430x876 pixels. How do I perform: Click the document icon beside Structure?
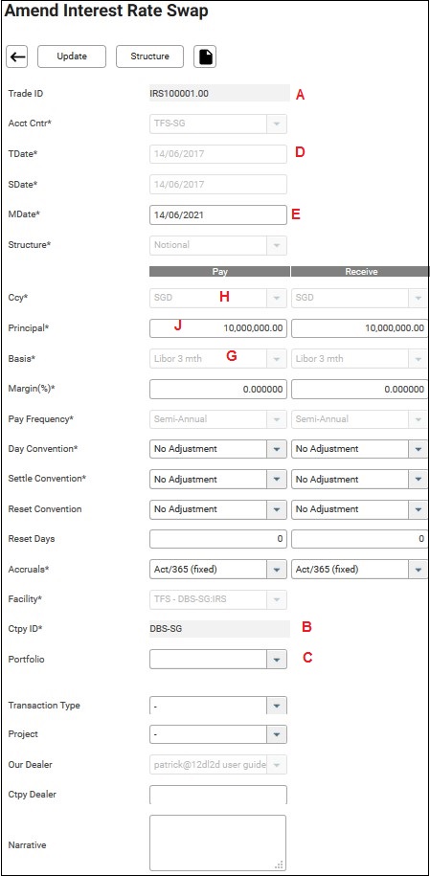[x=205, y=56]
